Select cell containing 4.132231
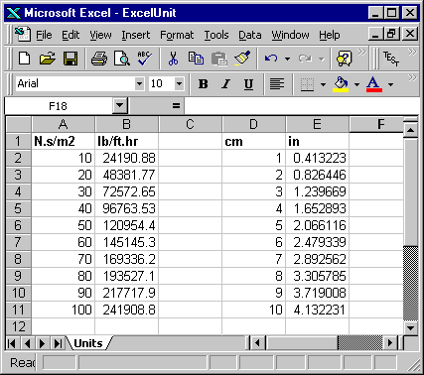Screen dimensions: 424x375 point(317,310)
